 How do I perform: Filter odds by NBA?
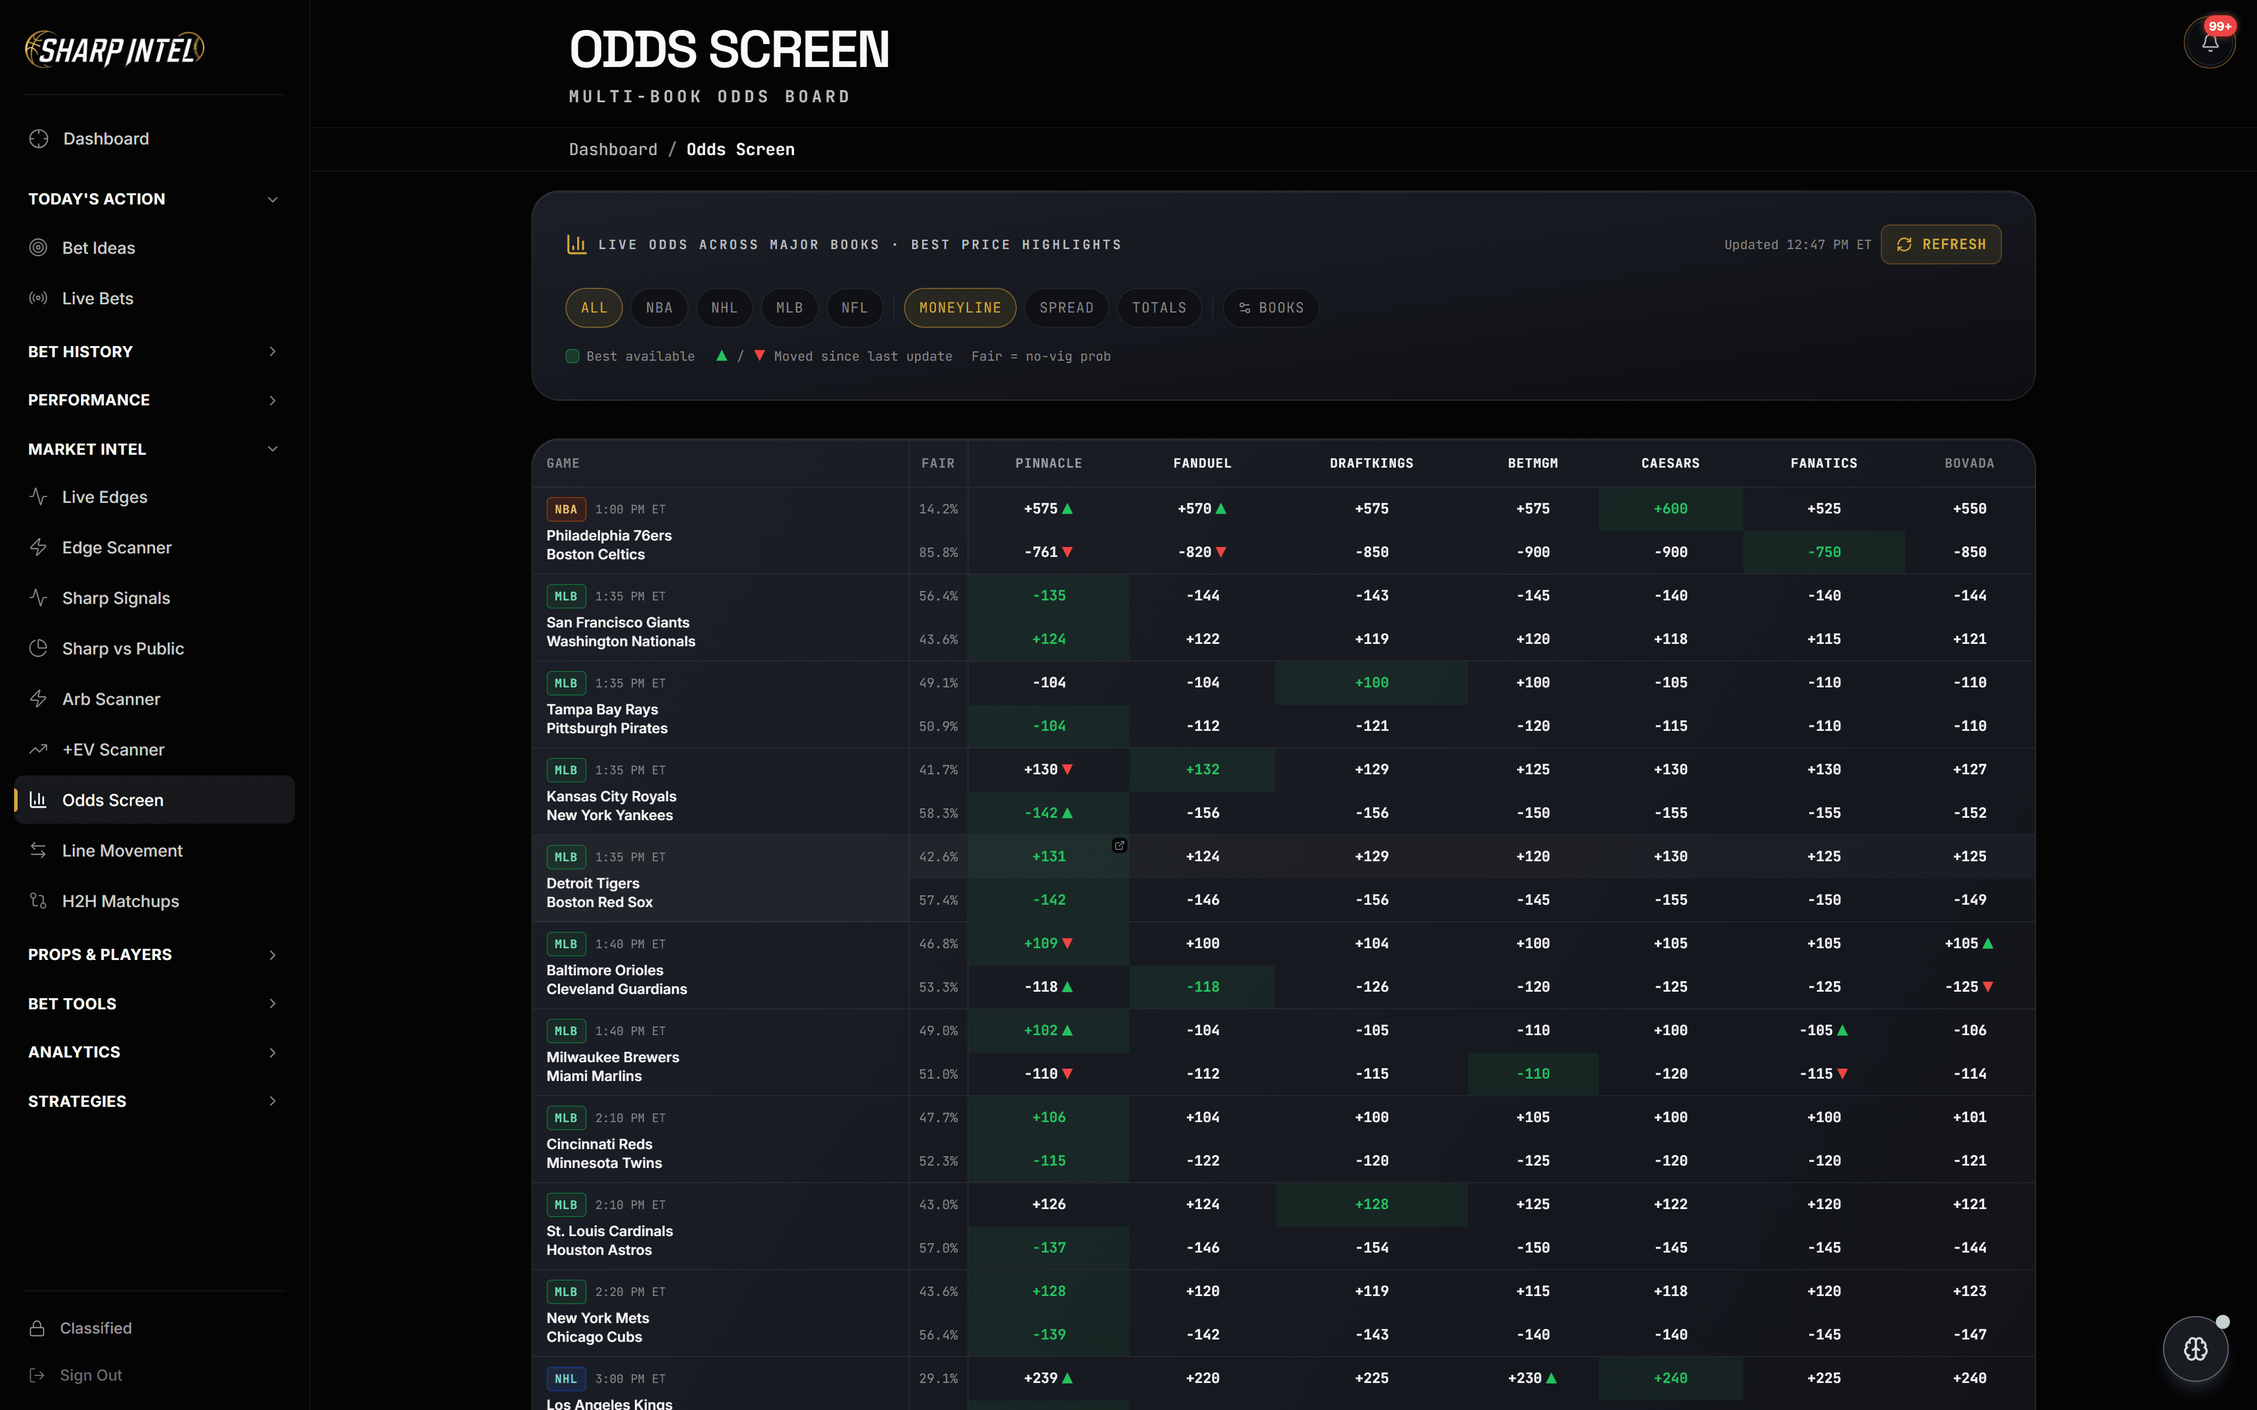[x=658, y=308]
